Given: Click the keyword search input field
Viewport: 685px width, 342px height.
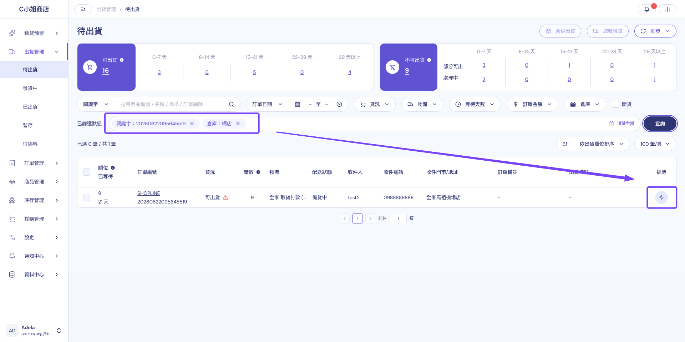Looking at the screenshot, I should click(x=173, y=104).
